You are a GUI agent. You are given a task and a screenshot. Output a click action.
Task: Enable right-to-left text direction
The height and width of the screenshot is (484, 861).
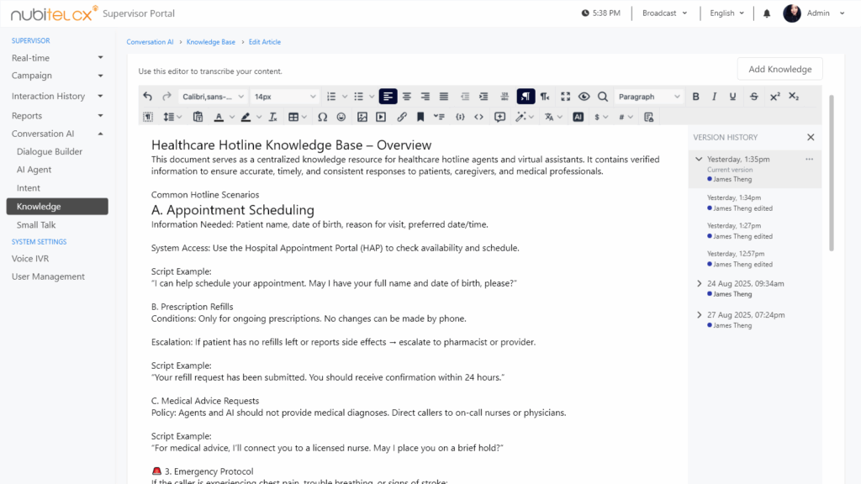click(526, 97)
